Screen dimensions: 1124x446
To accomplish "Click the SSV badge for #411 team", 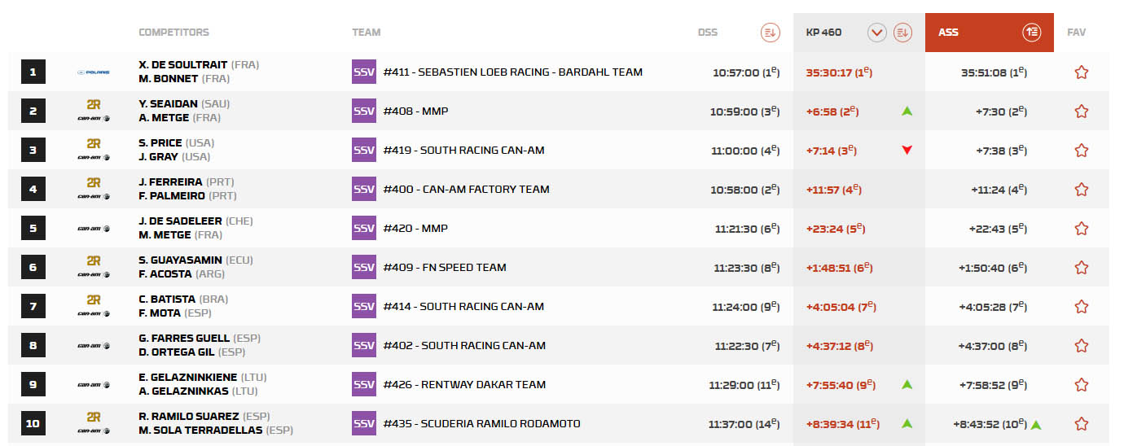I will [364, 72].
